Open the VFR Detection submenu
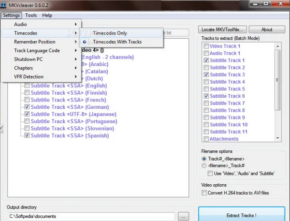Viewport: 290px width, 221px height. click(41, 76)
